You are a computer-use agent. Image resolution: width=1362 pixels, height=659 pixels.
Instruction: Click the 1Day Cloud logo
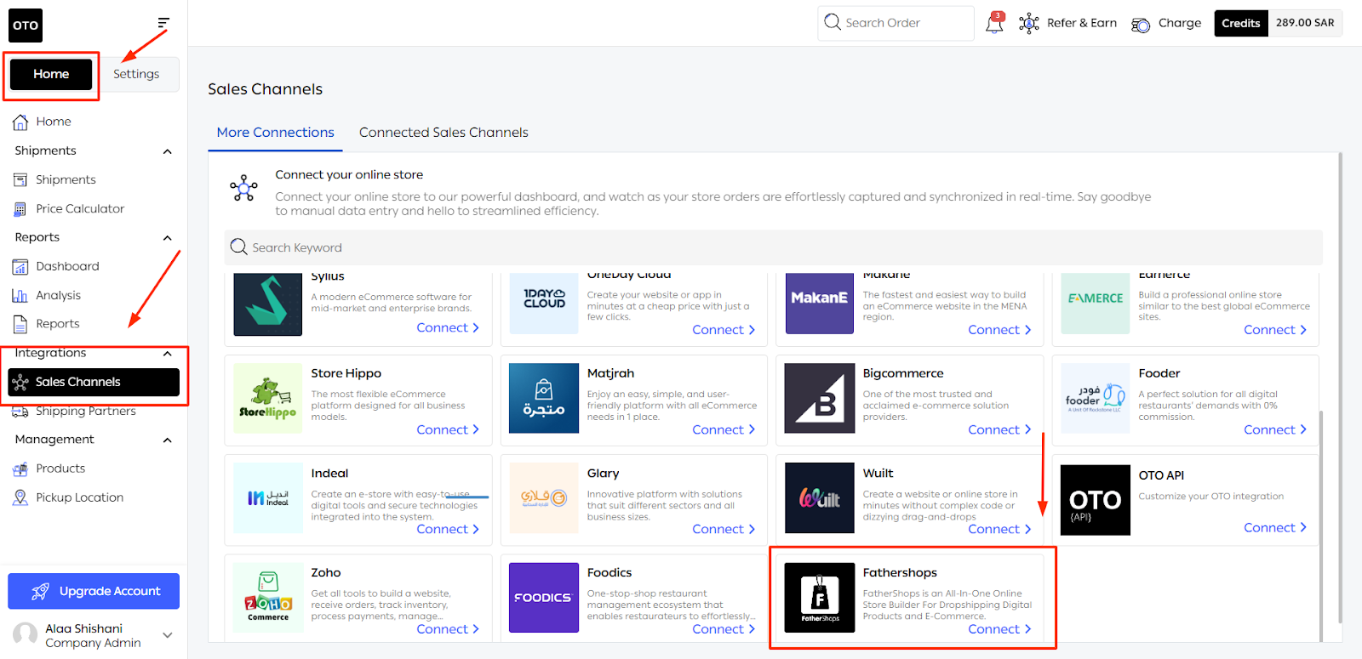click(x=544, y=303)
